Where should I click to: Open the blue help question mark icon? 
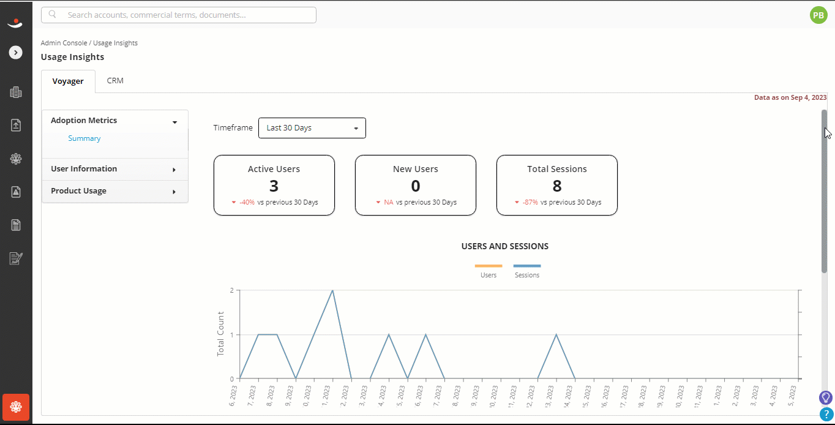(x=826, y=415)
